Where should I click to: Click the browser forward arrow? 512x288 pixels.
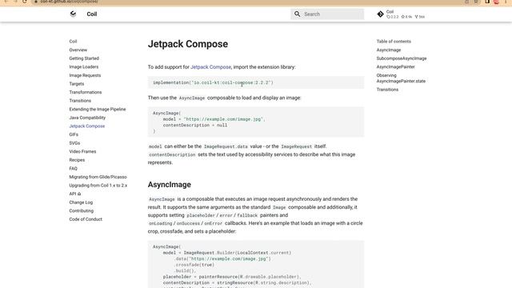click(15, 2)
